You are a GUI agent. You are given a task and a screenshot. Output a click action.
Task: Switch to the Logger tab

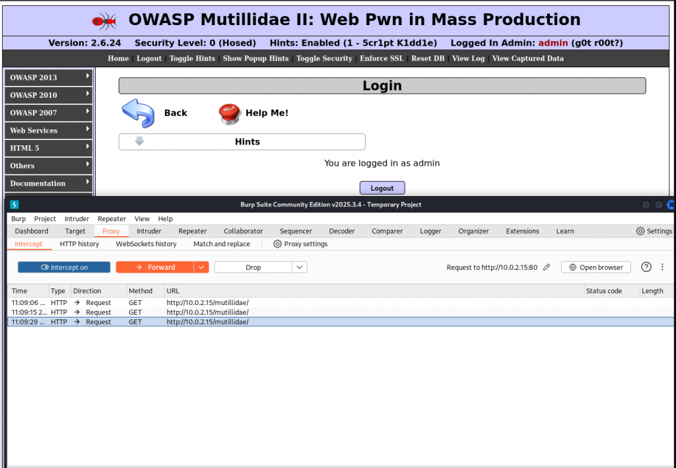(x=430, y=231)
